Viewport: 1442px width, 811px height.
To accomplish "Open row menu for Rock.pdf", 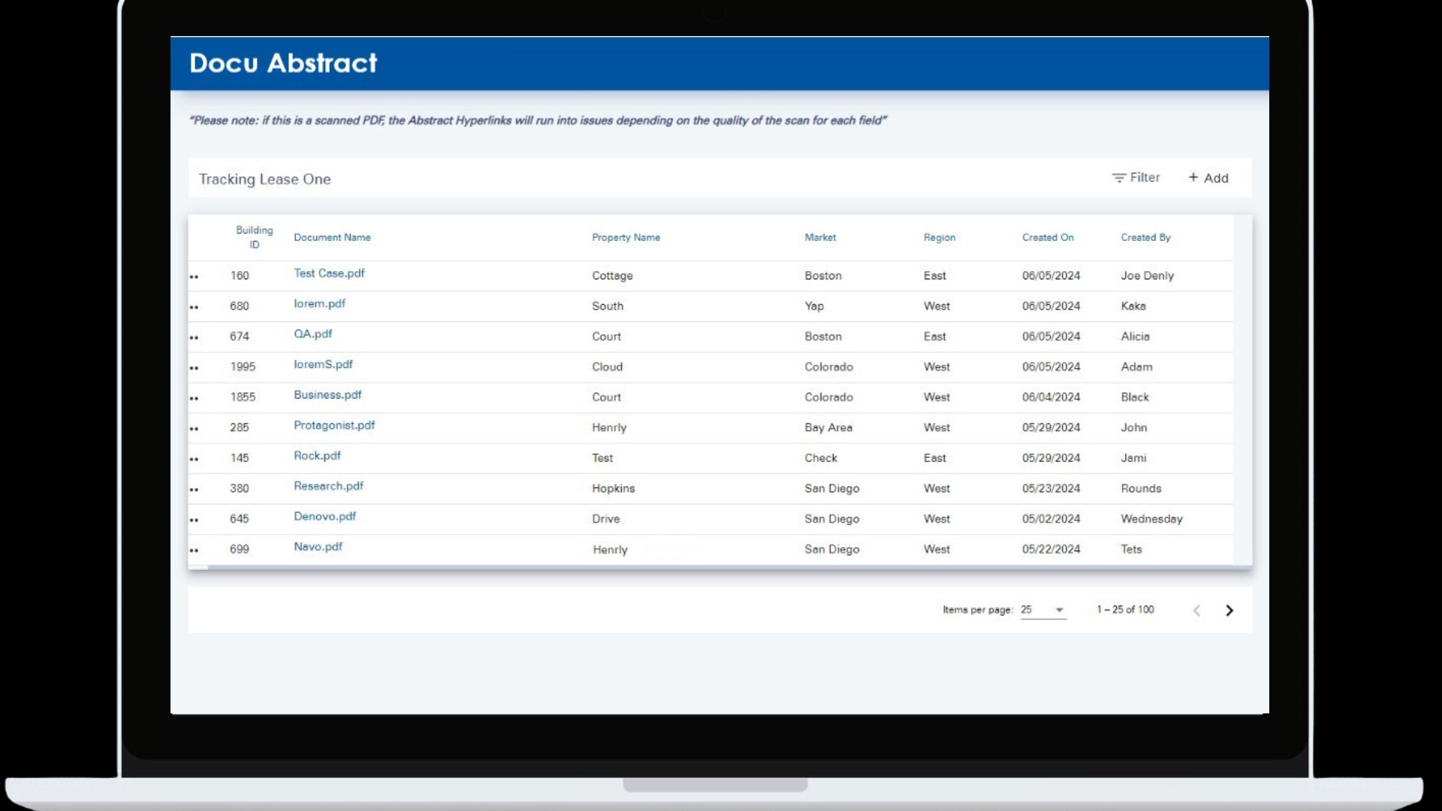I will [x=195, y=459].
